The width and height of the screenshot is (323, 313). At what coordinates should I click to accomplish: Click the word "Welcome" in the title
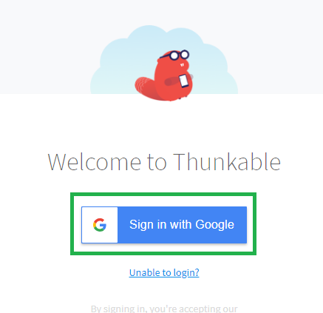click(94, 162)
